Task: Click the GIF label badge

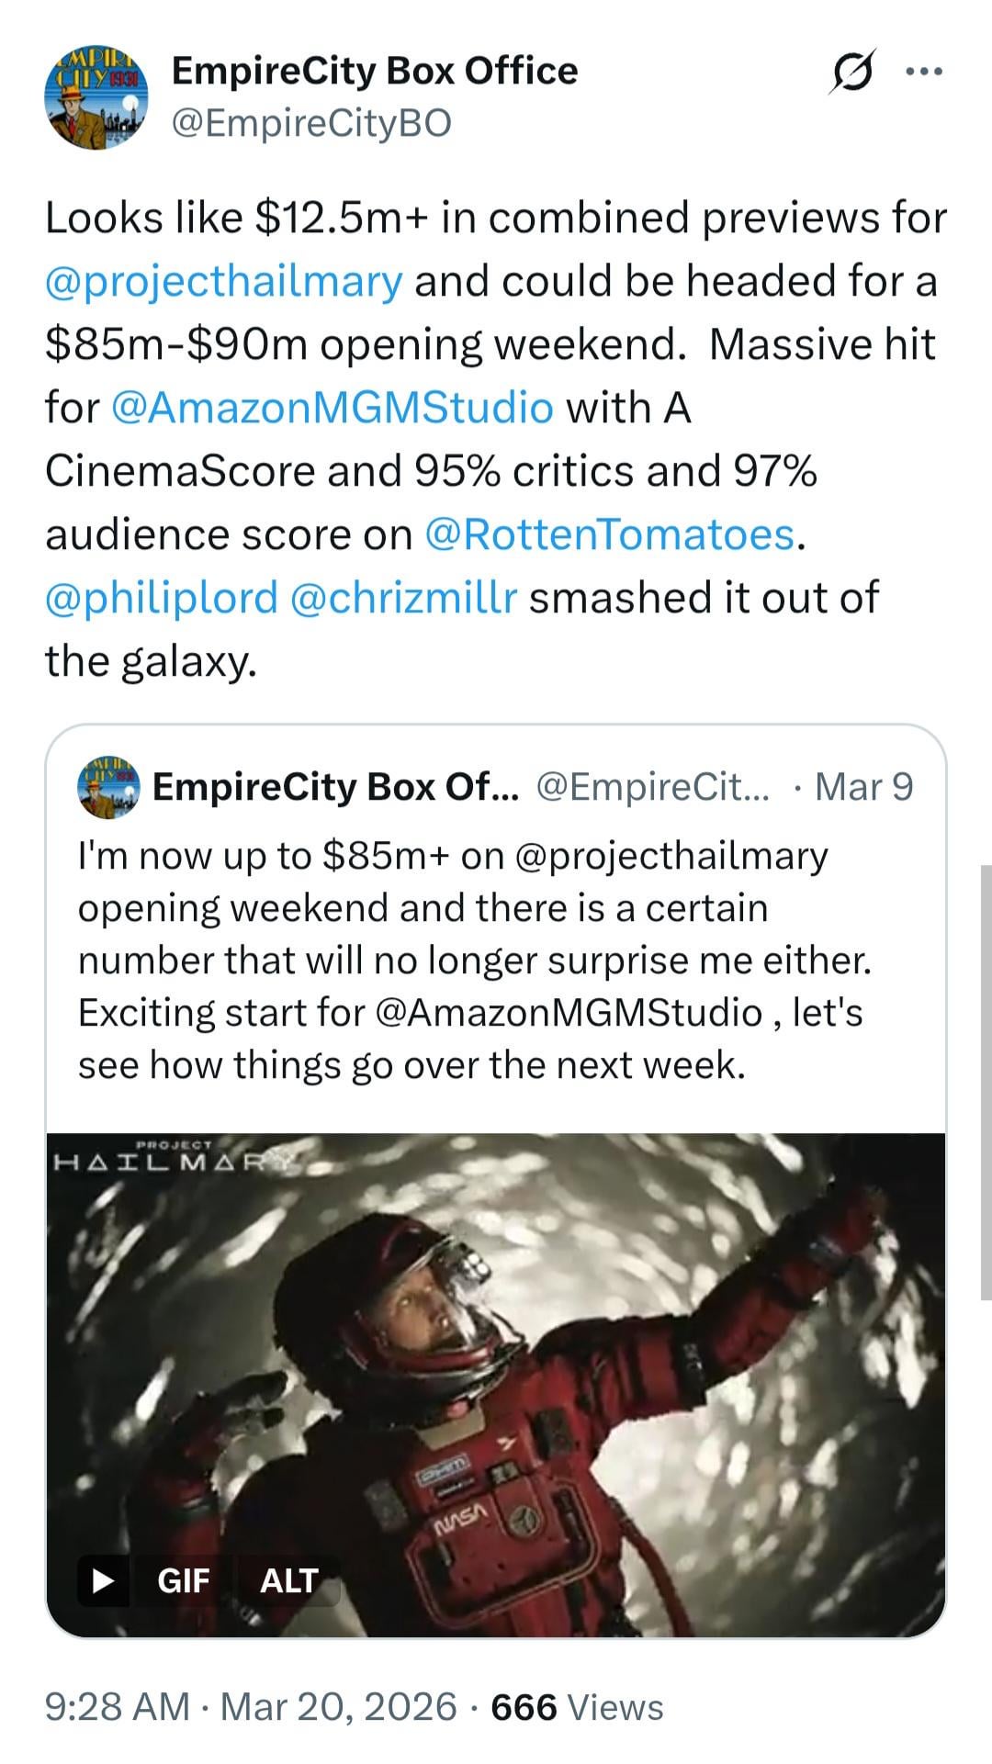Action: point(184,1580)
